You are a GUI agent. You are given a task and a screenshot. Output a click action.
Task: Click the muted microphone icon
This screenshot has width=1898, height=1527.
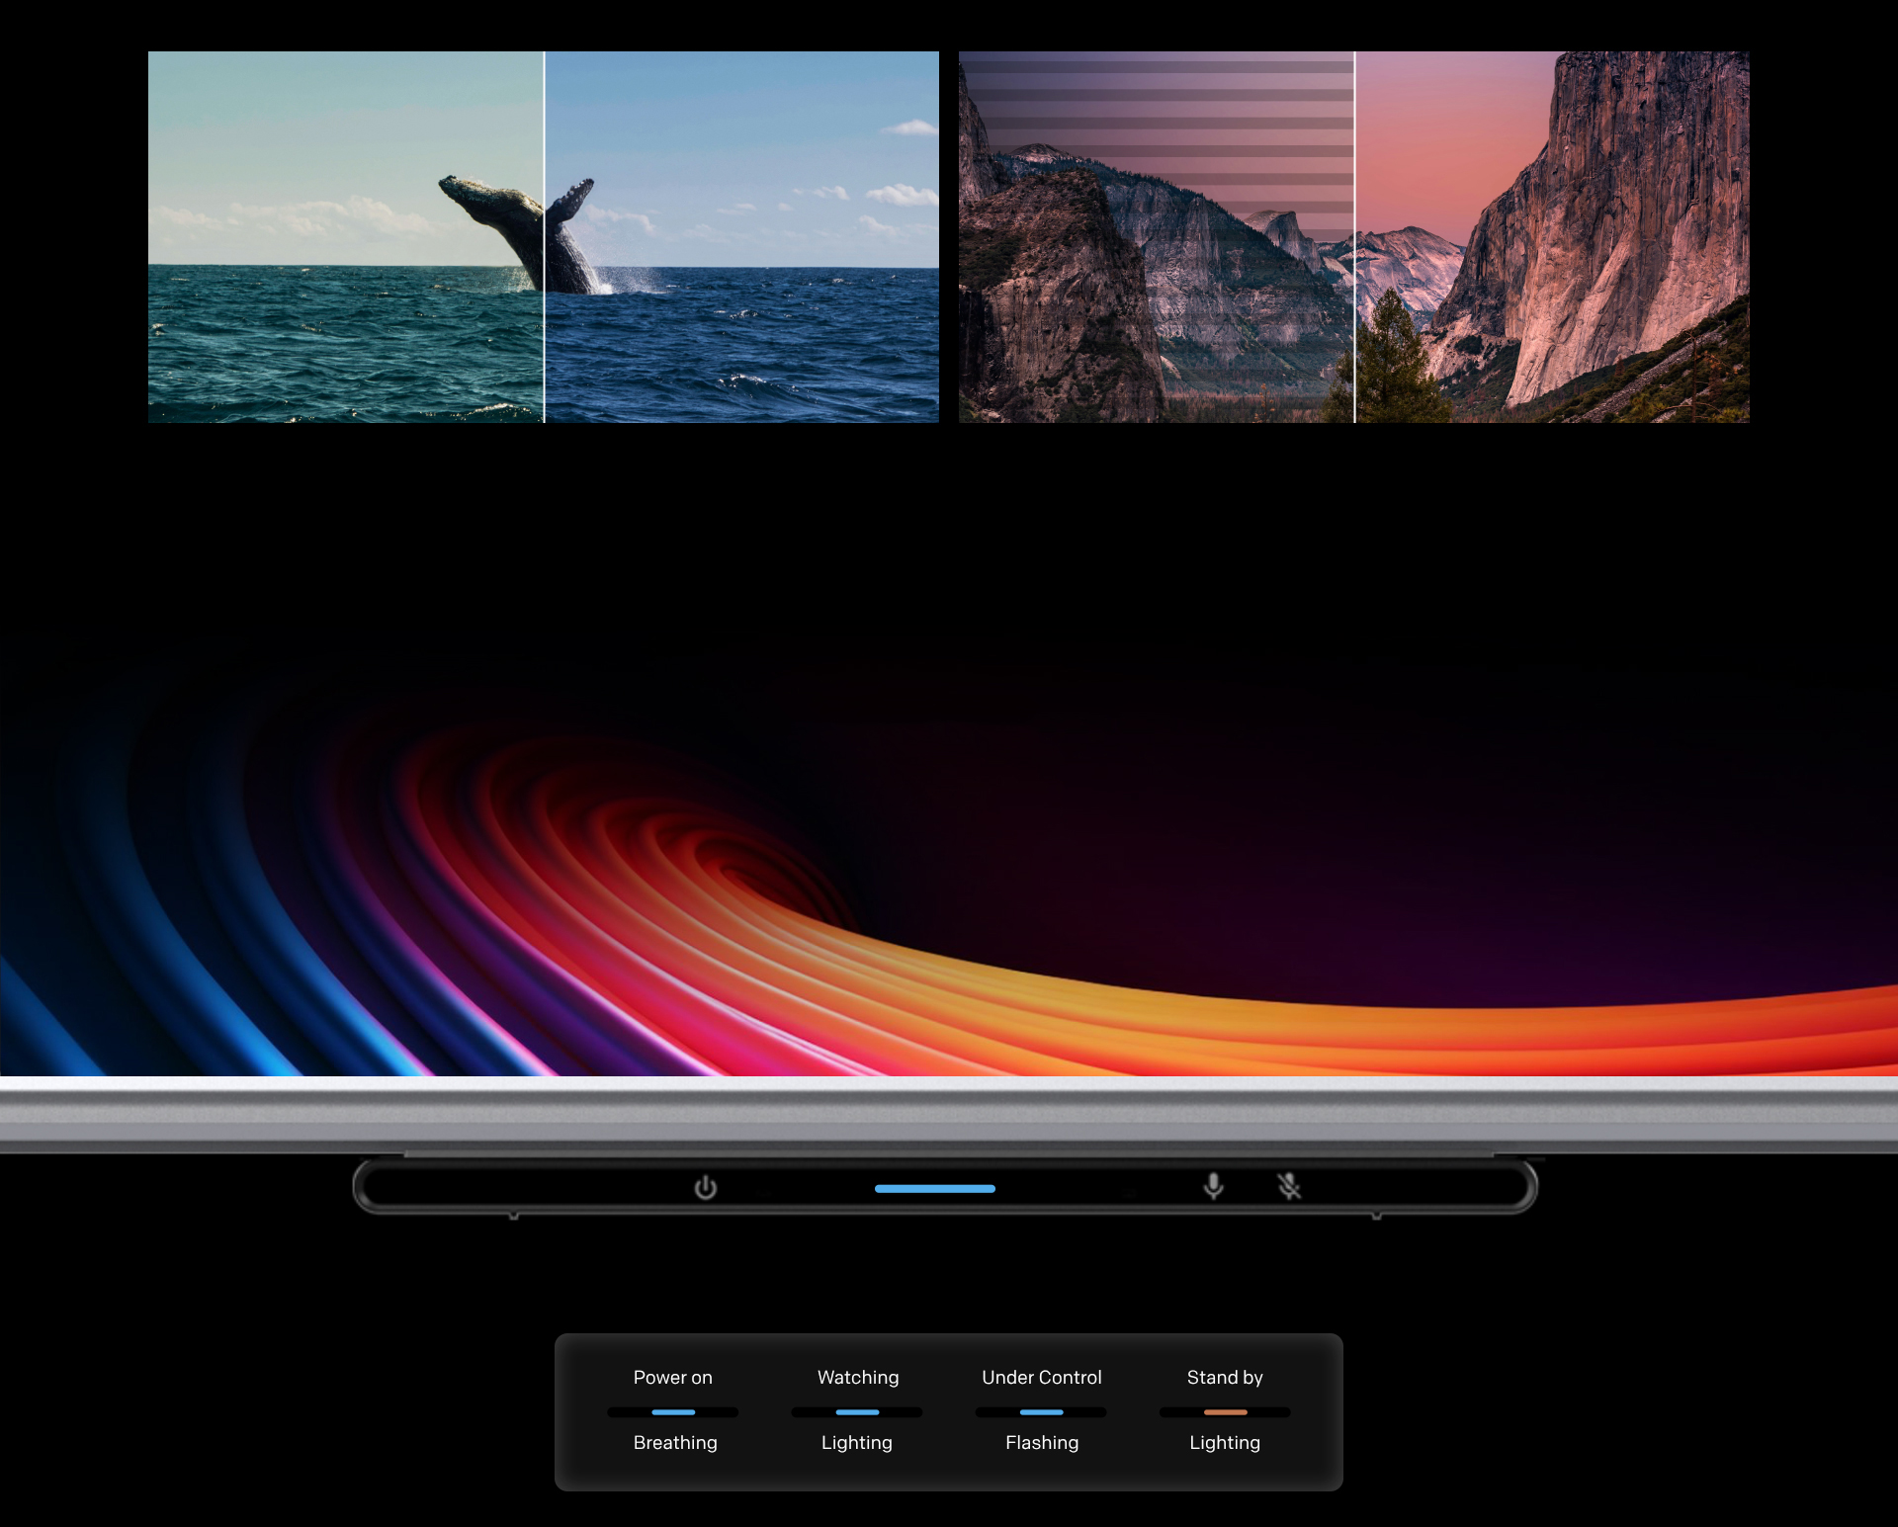(1288, 1186)
